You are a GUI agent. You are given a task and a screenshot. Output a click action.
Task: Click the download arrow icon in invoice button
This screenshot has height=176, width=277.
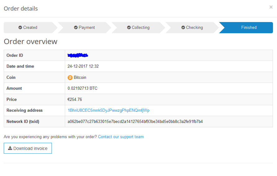click(x=10, y=148)
